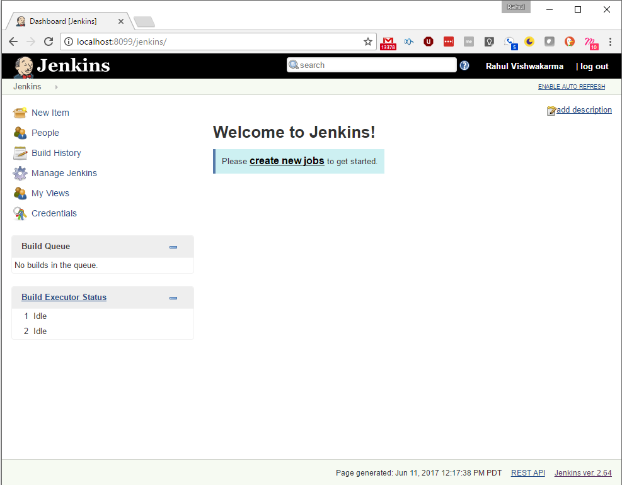Collapse the Build Queue panel
This screenshot has height=485, width=622.
173,247
